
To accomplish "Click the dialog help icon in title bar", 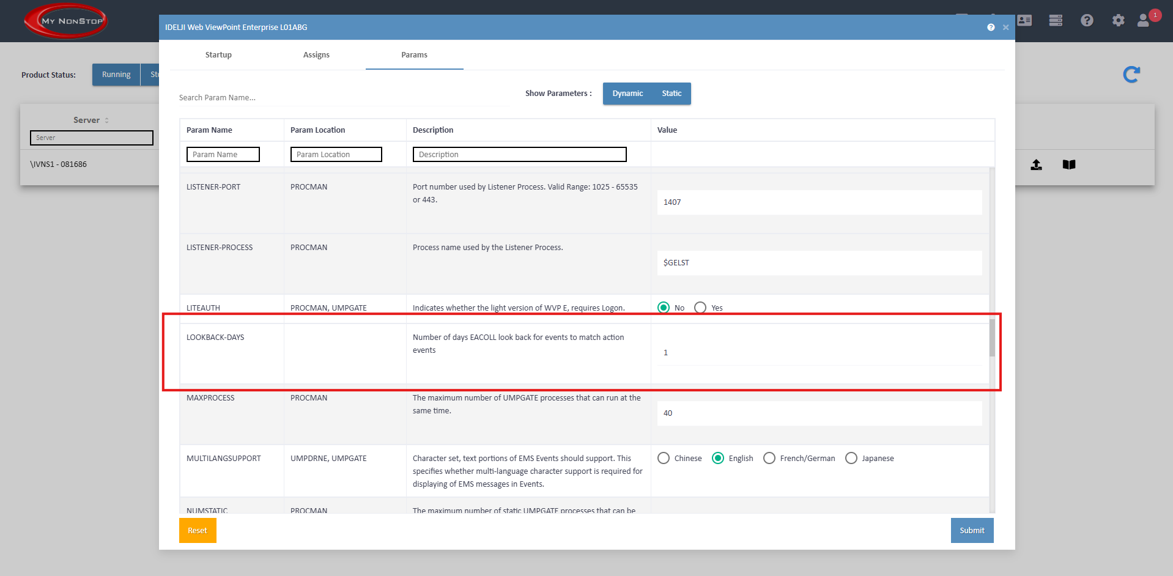I will (x=991, y=28).
